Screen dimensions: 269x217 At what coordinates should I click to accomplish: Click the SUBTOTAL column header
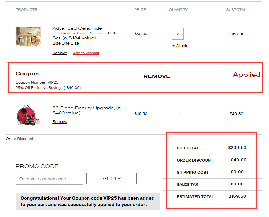click(236, 10)
